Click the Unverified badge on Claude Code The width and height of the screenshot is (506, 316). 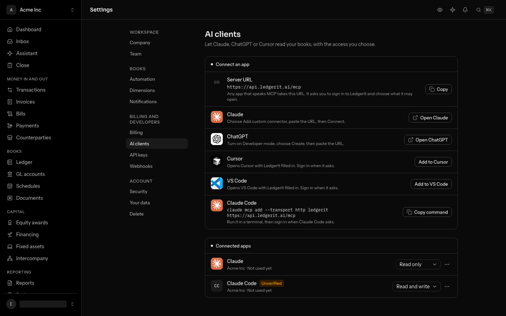272,283
